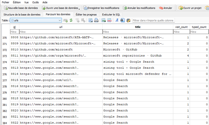Open the Édition menu
The height and width of the screenshot is (125, 209).
click(x=17, y=2)
